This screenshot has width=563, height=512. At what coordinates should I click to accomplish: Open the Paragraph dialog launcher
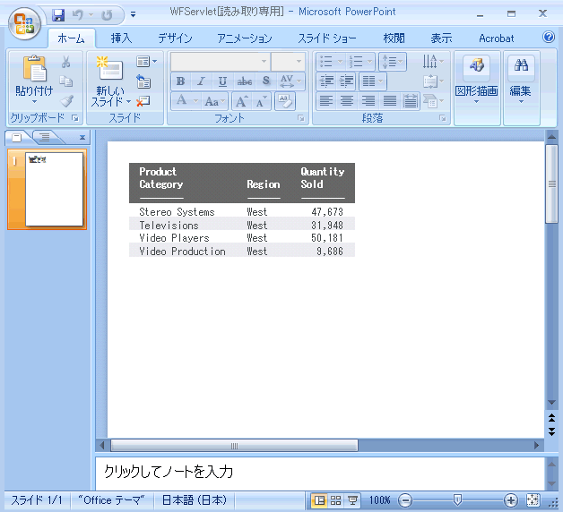point(442,118)
